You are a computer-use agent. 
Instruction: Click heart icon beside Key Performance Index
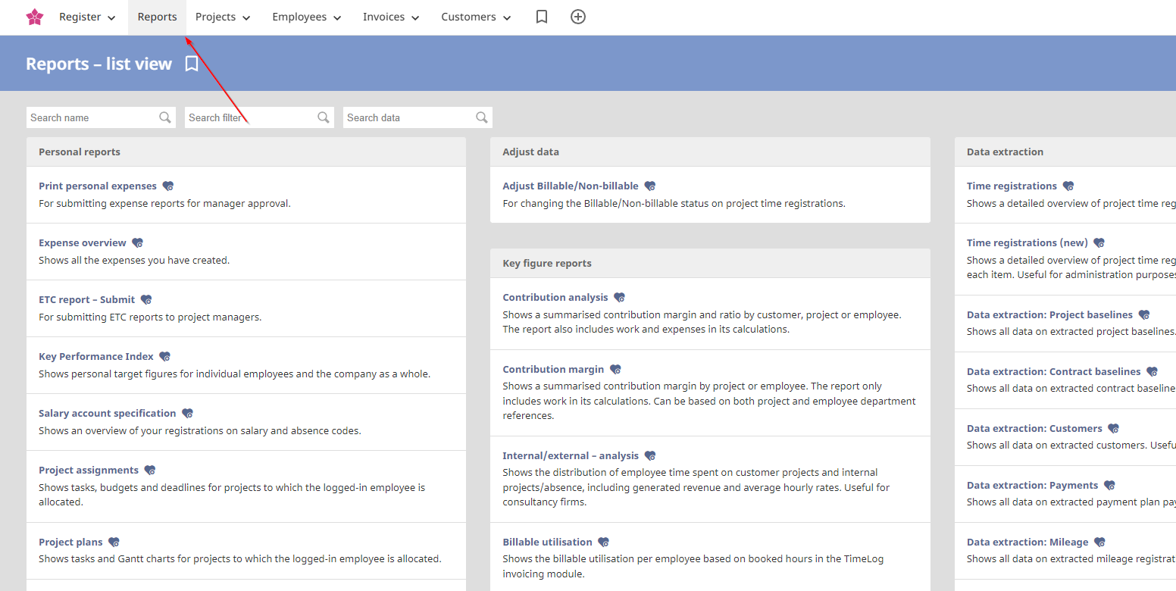pos(164,357)
